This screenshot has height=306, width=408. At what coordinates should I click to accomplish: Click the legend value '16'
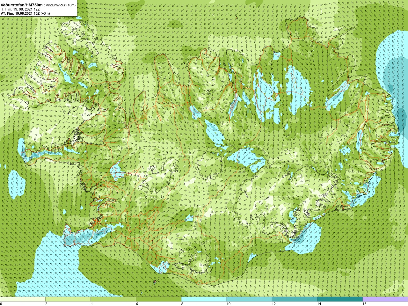coord(365,304)
